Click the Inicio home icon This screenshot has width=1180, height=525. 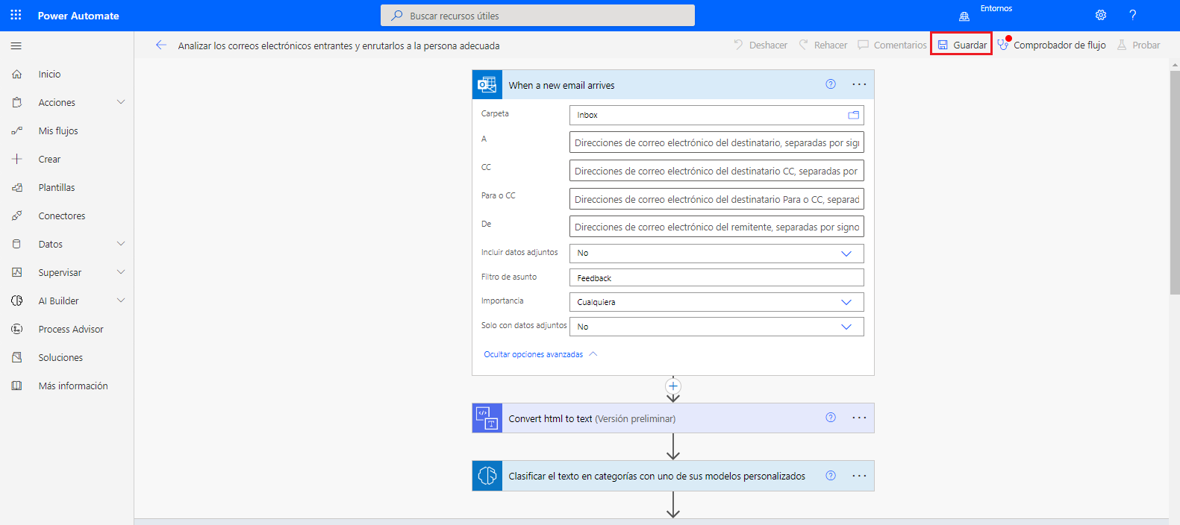pos(17,74)
